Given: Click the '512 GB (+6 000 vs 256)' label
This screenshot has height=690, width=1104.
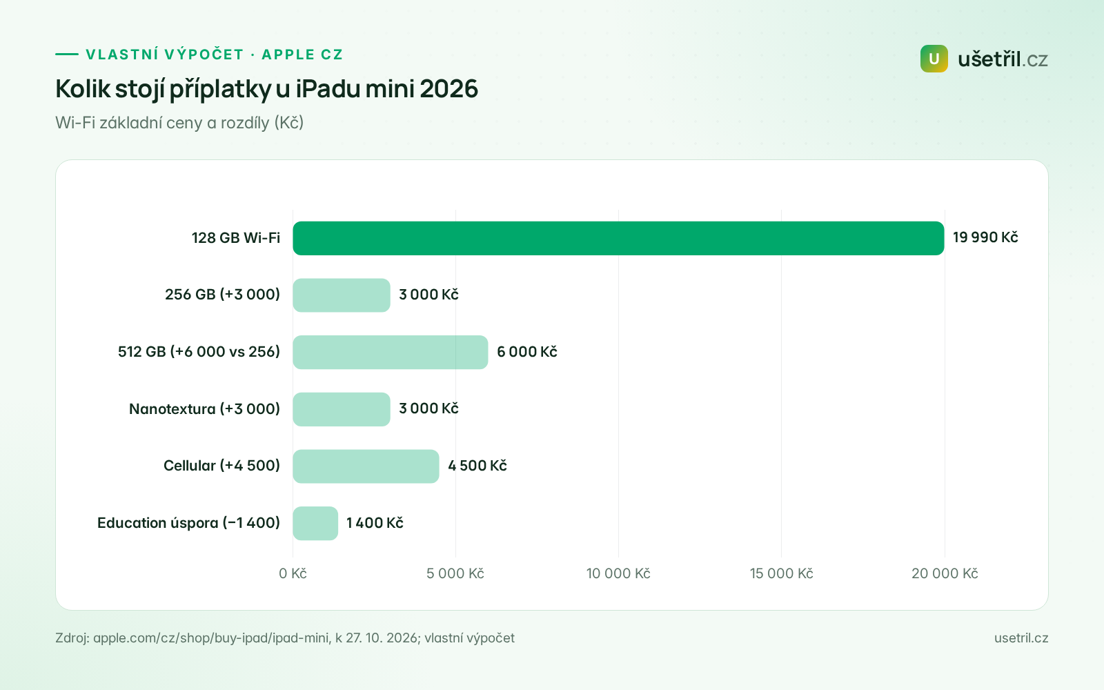Looking at the screenshot, I should click(199, 352).
